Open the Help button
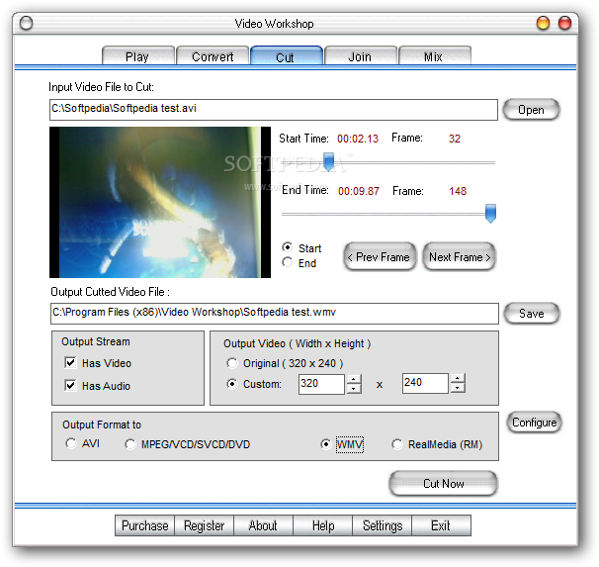The image size is (599, 567). pos(323,525)
